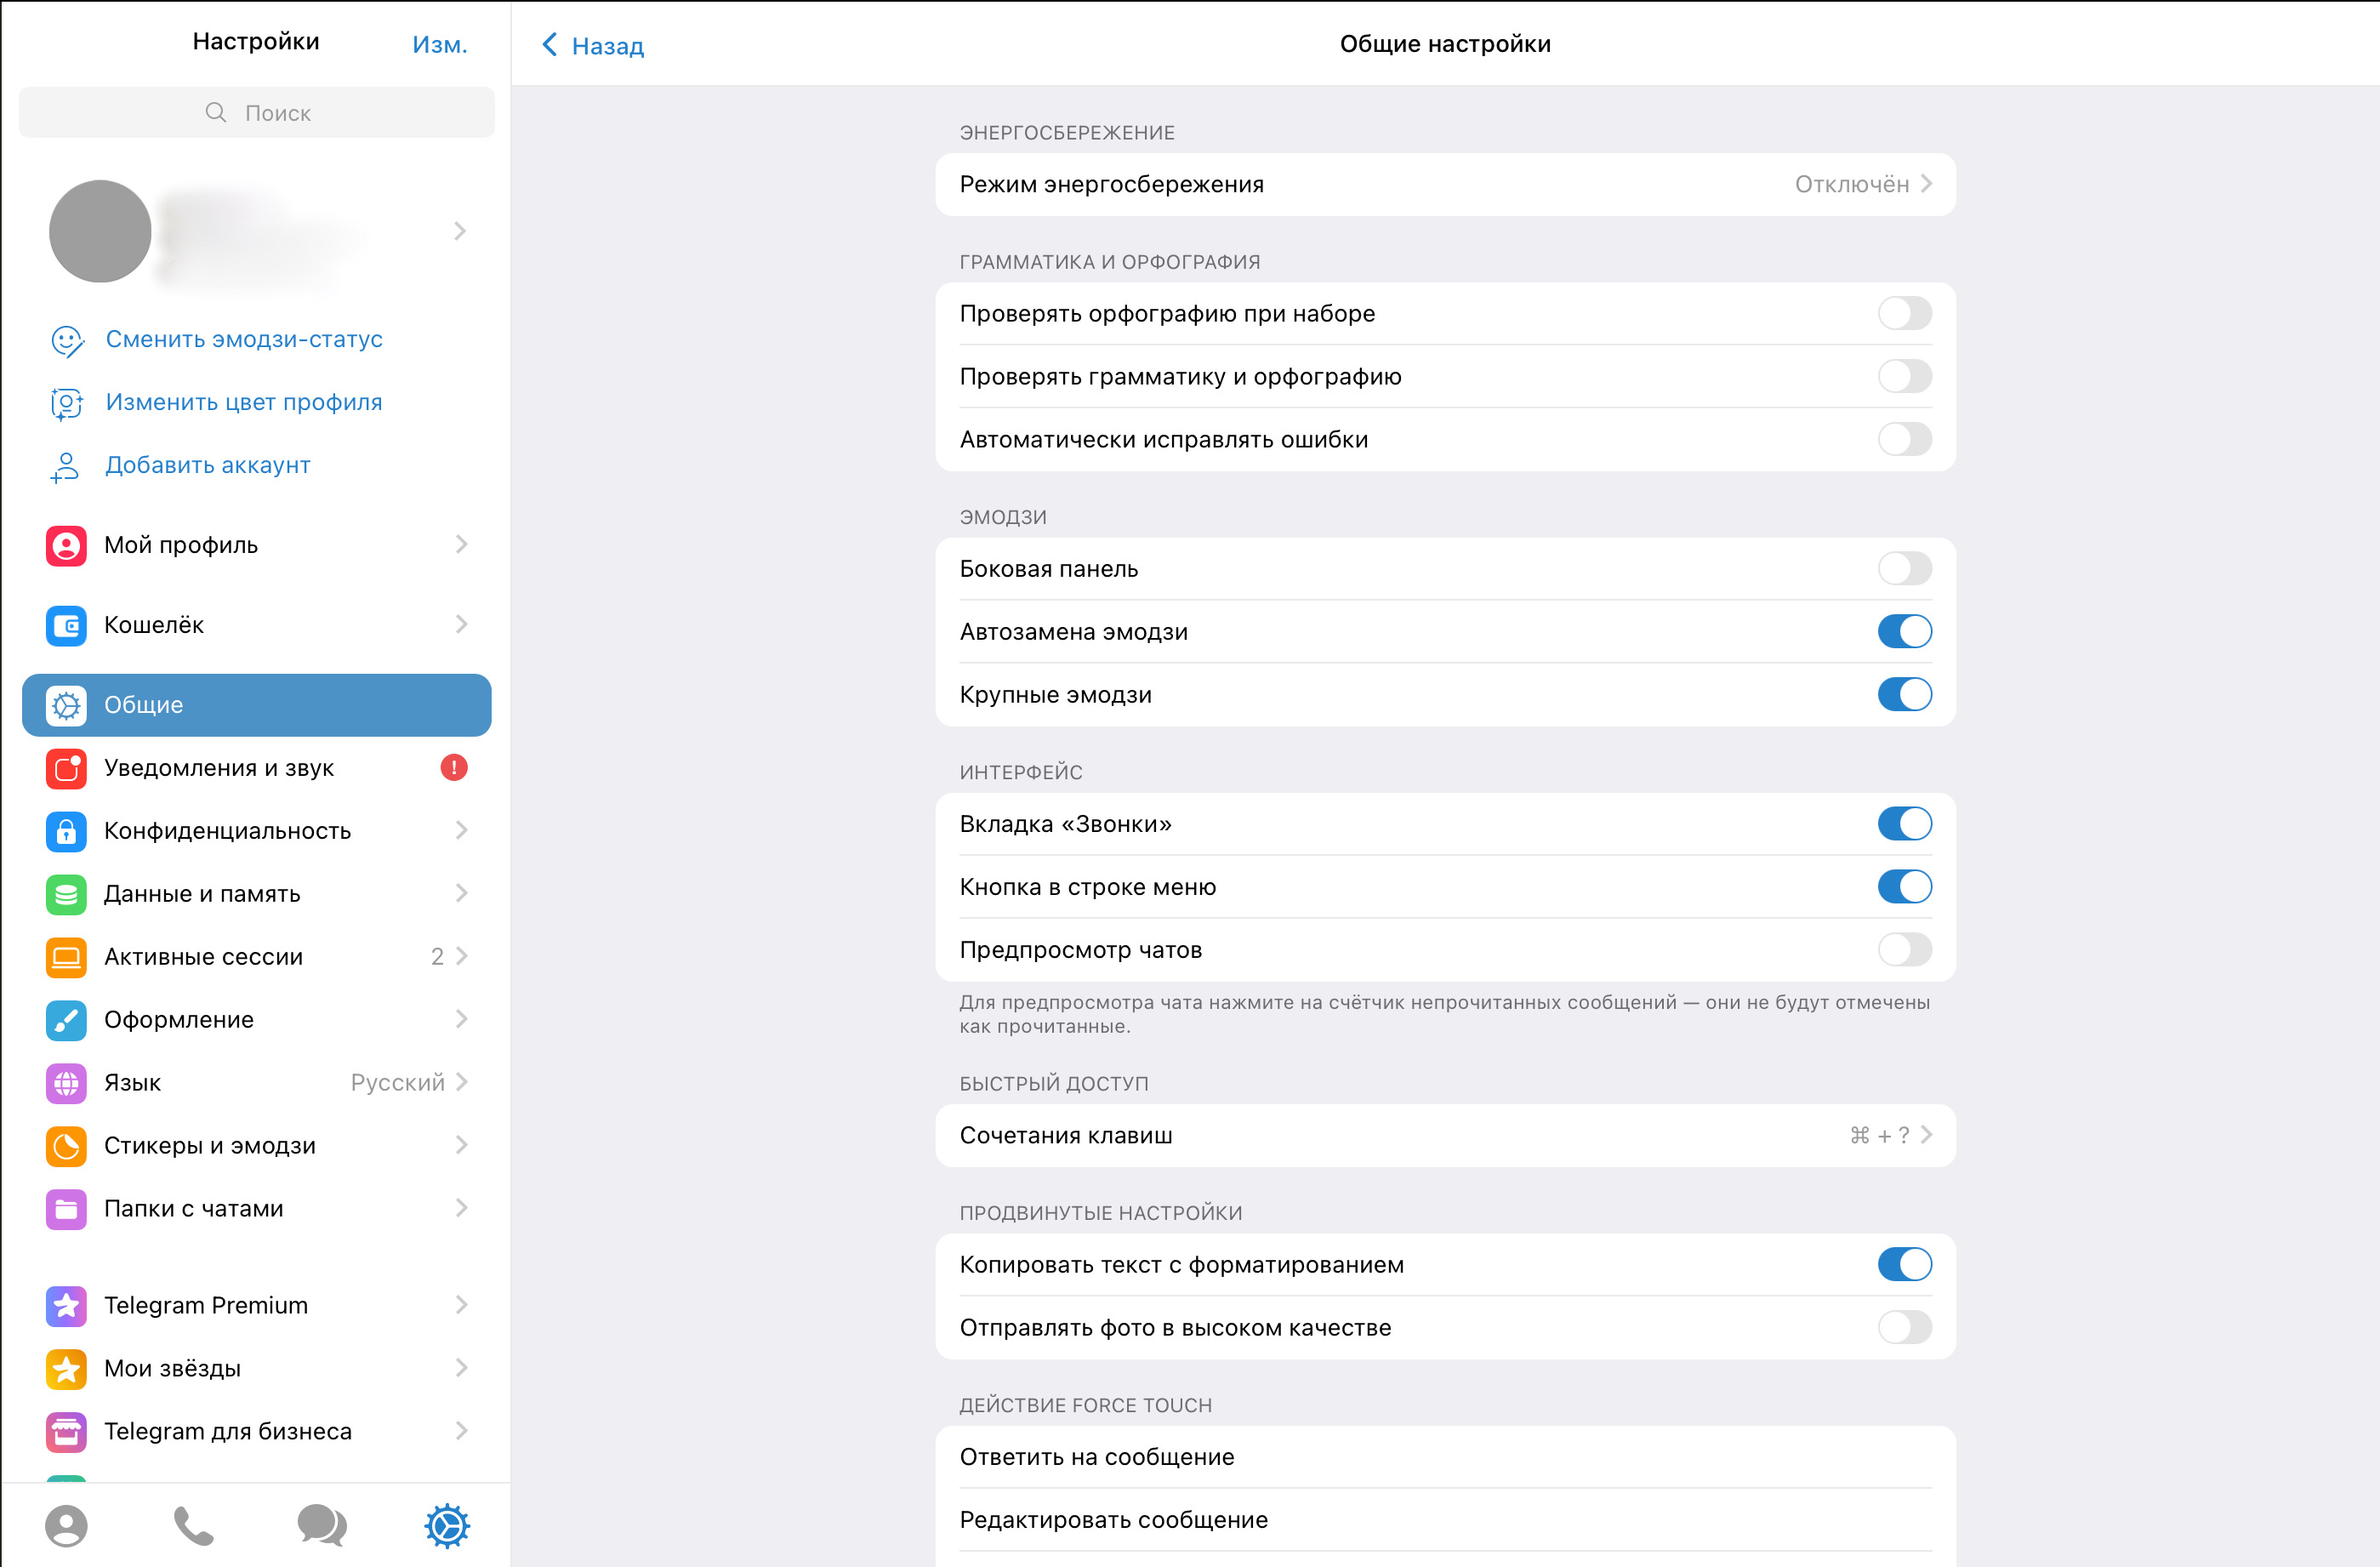Open Уведомления и звук settings
The image size is (2380, 1567).
(x=218, y=768)
